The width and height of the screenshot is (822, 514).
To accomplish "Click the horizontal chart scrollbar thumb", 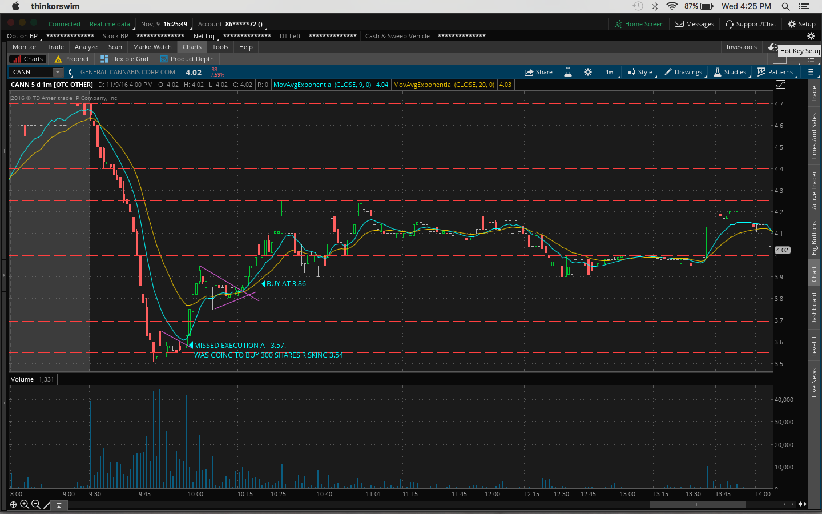I will [698, 504].
